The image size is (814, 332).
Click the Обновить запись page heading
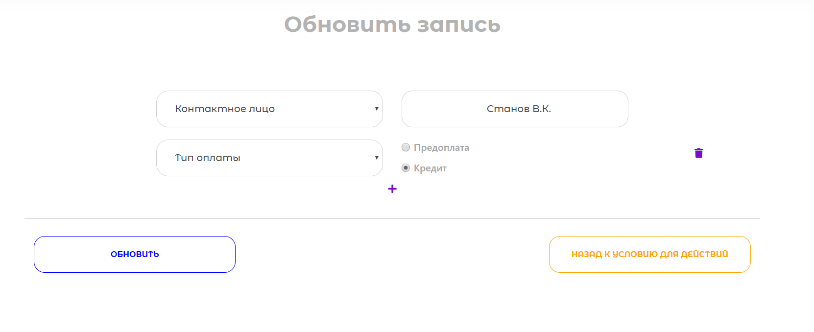392,24
